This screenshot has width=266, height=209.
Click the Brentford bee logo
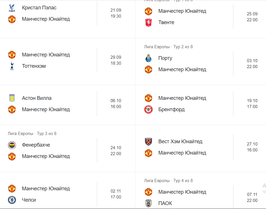tap(148, 109)
